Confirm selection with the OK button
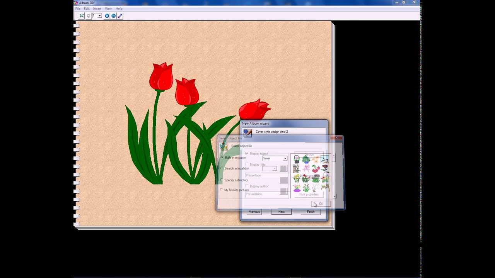The width and height of the screenshot is (495, 278). point(321,204)
